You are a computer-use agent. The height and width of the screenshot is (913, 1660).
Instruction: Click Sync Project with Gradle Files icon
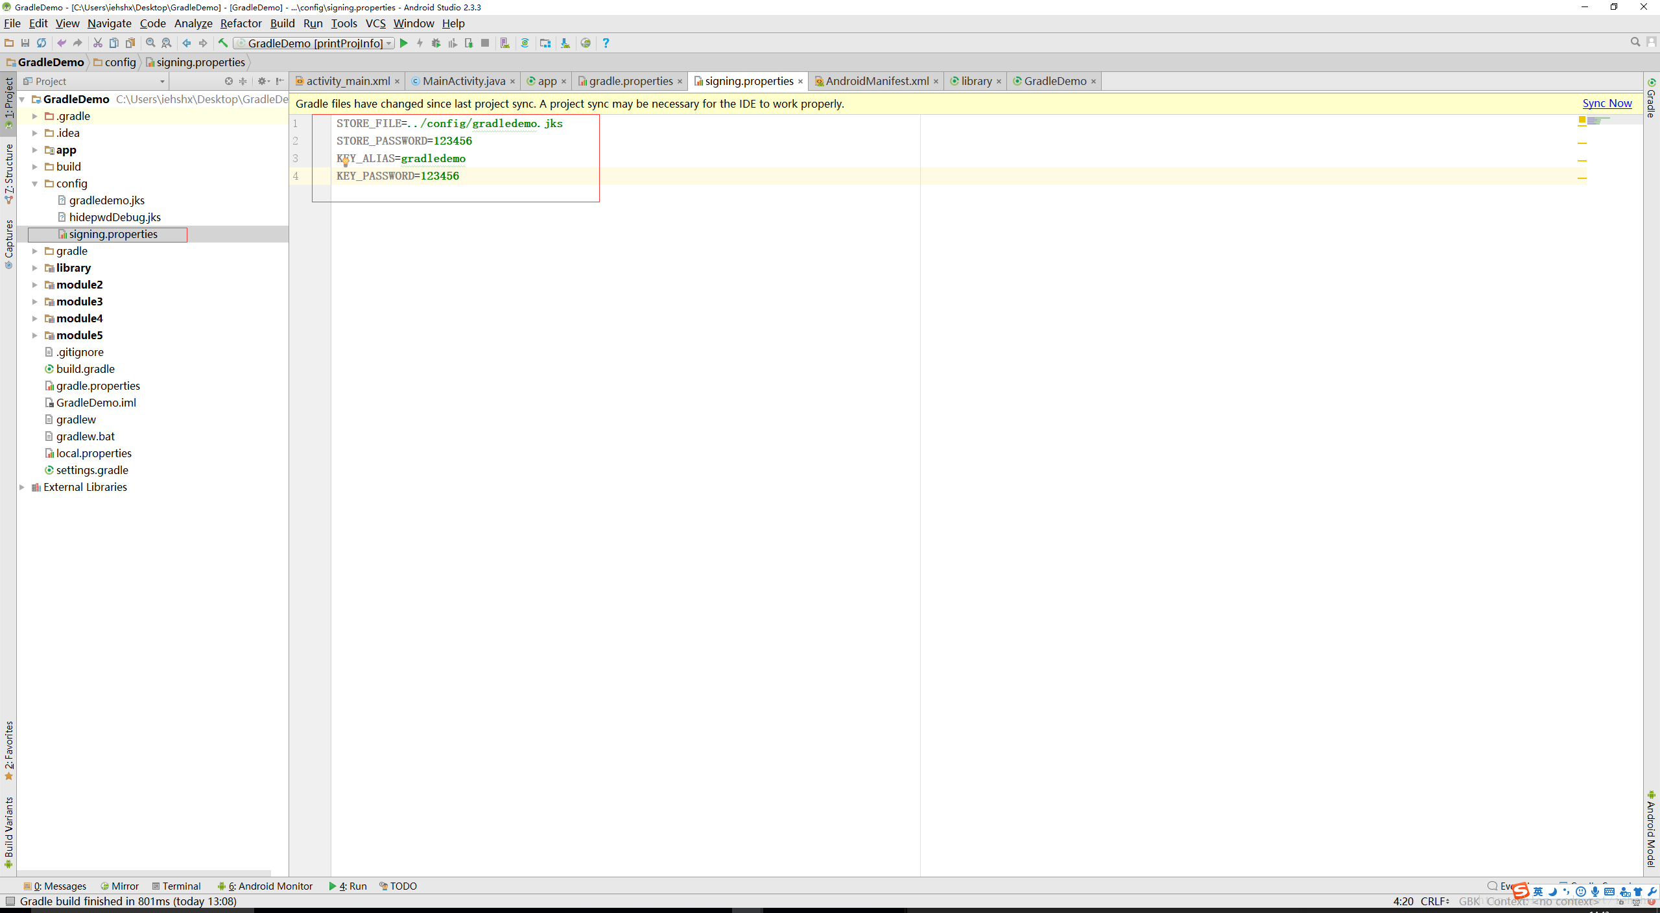525,43
